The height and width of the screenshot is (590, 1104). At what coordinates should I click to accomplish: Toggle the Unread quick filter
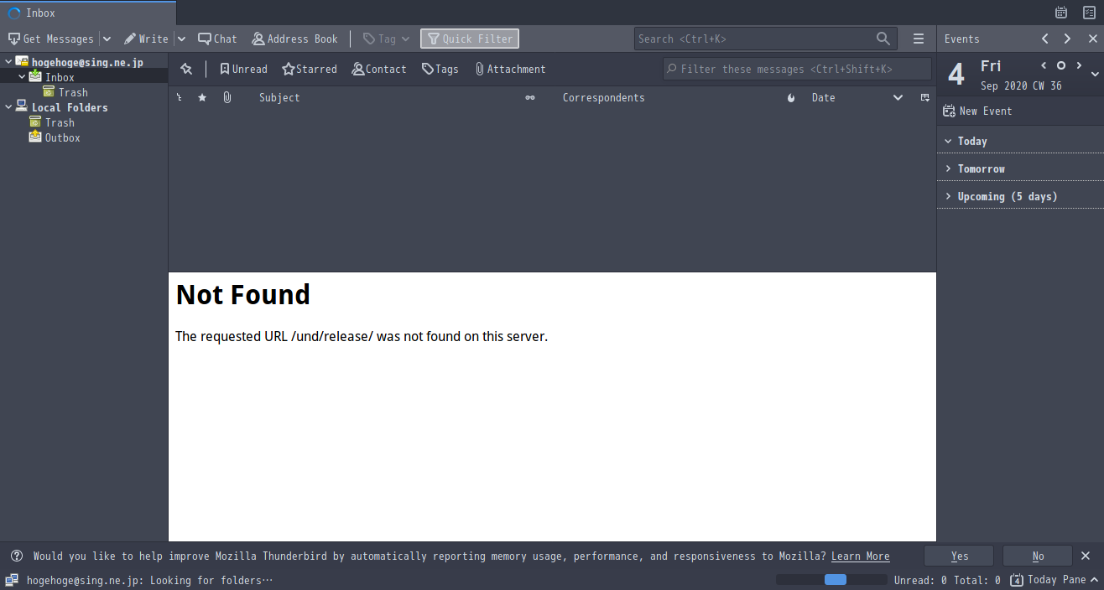[x=243, y=69]
